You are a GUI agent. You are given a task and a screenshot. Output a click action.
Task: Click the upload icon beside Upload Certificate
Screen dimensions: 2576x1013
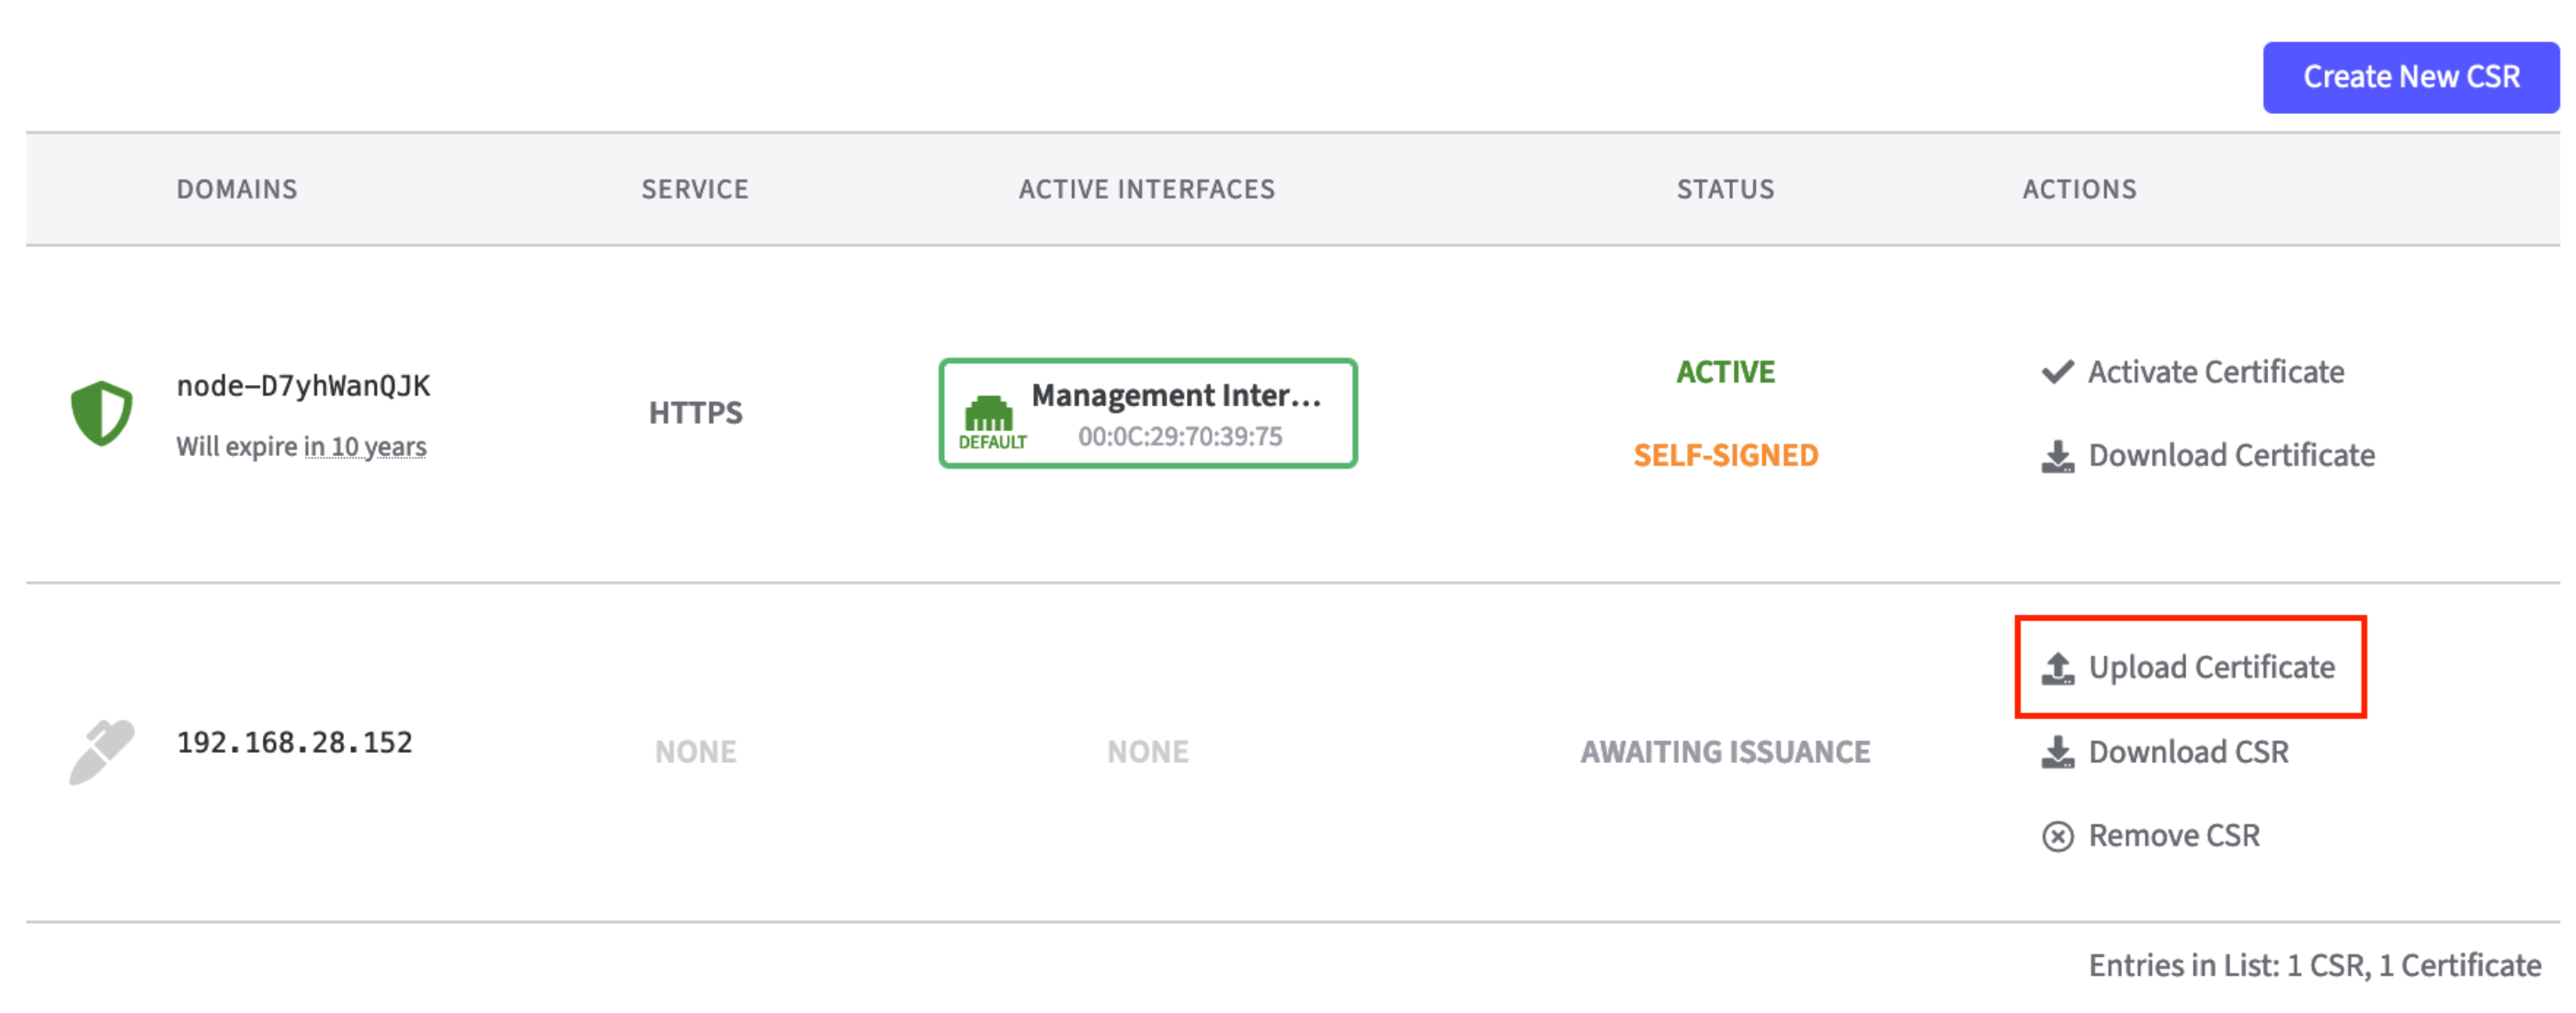coord(2057,668)
